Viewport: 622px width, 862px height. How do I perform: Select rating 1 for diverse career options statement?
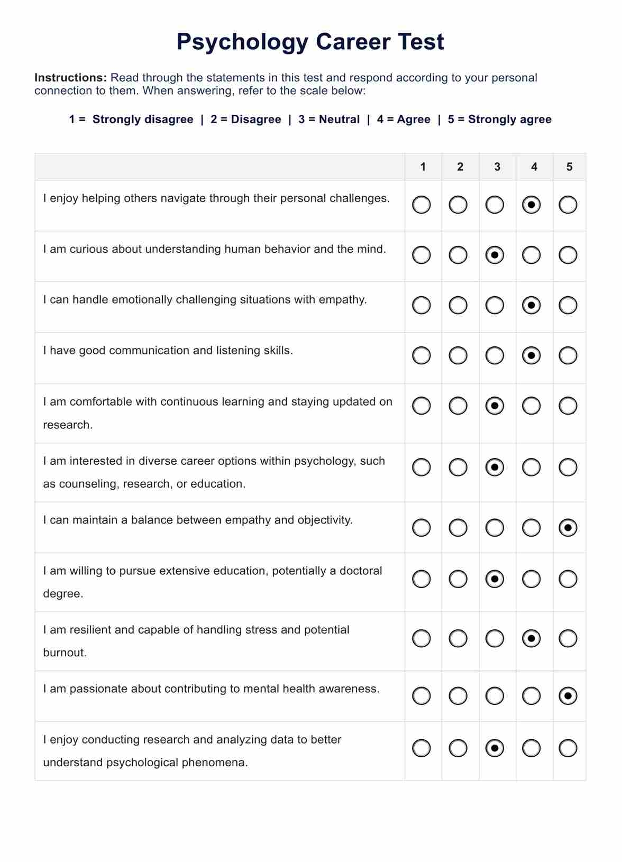(421, 467)
